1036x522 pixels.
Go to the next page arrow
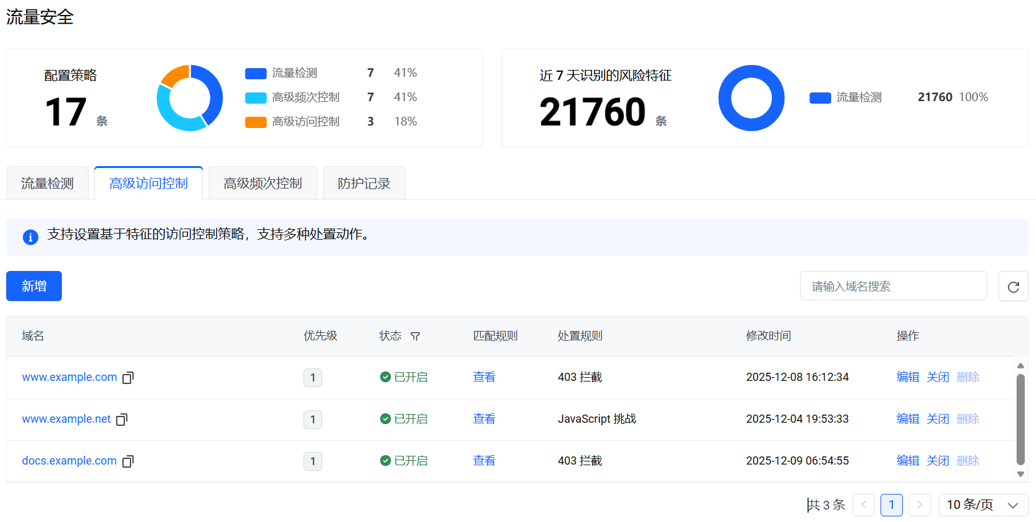pyautogui.click(x=919, y=505)
